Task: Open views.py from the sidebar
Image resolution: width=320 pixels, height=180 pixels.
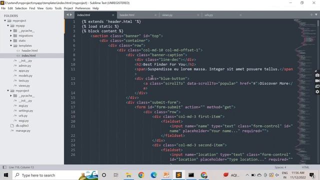Action: (x=24, y=85)
